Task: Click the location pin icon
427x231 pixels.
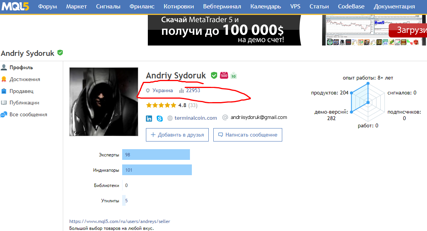Action: coord(148,91)
